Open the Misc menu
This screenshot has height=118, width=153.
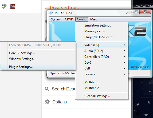[x=93, y=19]
